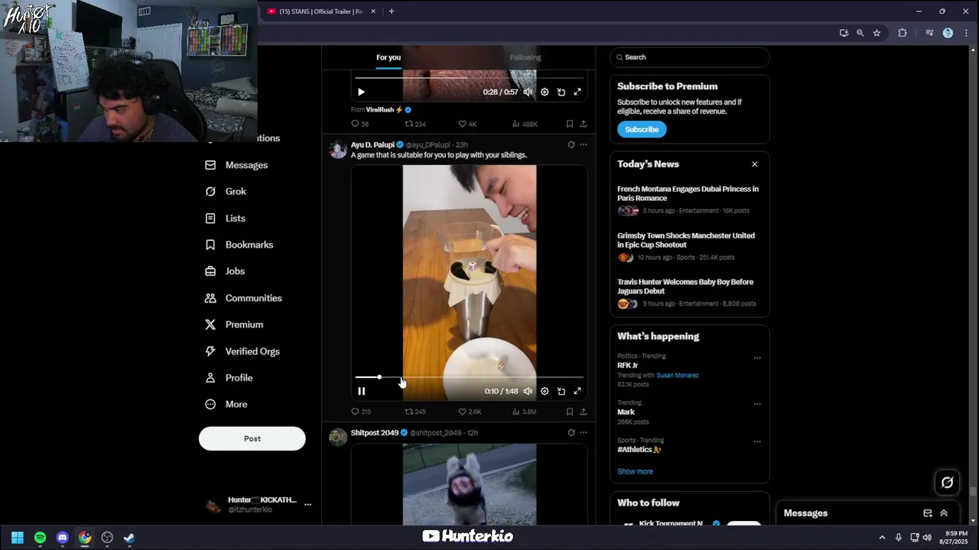Image resolution: width=979 pixels, height=550 pixels.
Task: Open Grok explain on Shitpost 2049 post
Action: pyautogui.click(x=571, y=432)
